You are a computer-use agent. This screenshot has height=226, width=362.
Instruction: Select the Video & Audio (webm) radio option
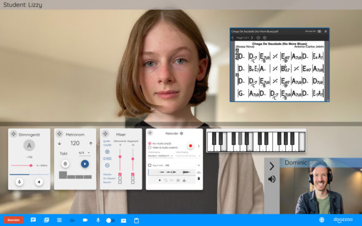coord(150,148)
